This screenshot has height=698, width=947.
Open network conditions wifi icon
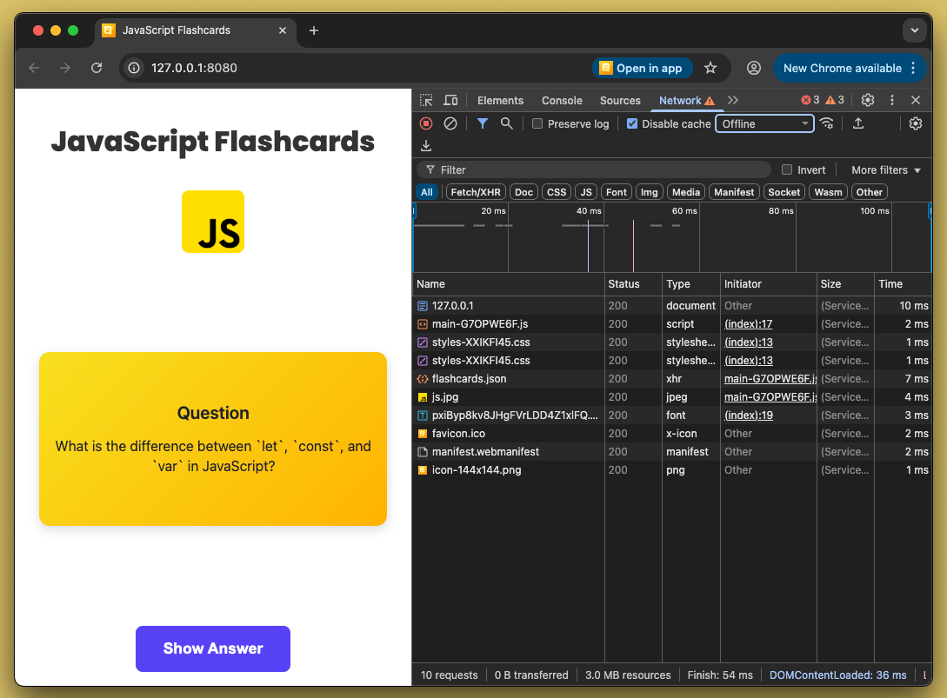click(x=827, y=123)
